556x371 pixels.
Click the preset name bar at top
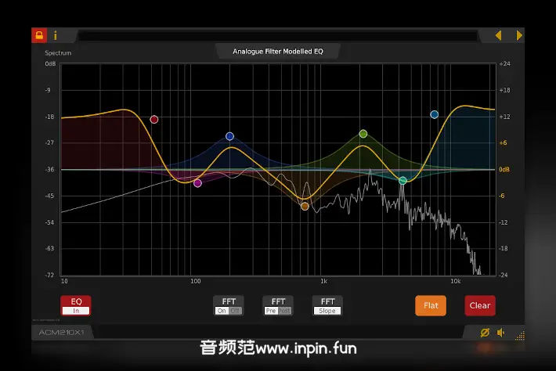coord(278,36)
